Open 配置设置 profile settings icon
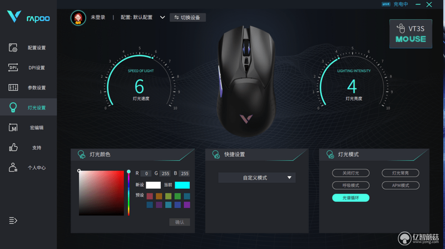 click(x=13, y=48)
